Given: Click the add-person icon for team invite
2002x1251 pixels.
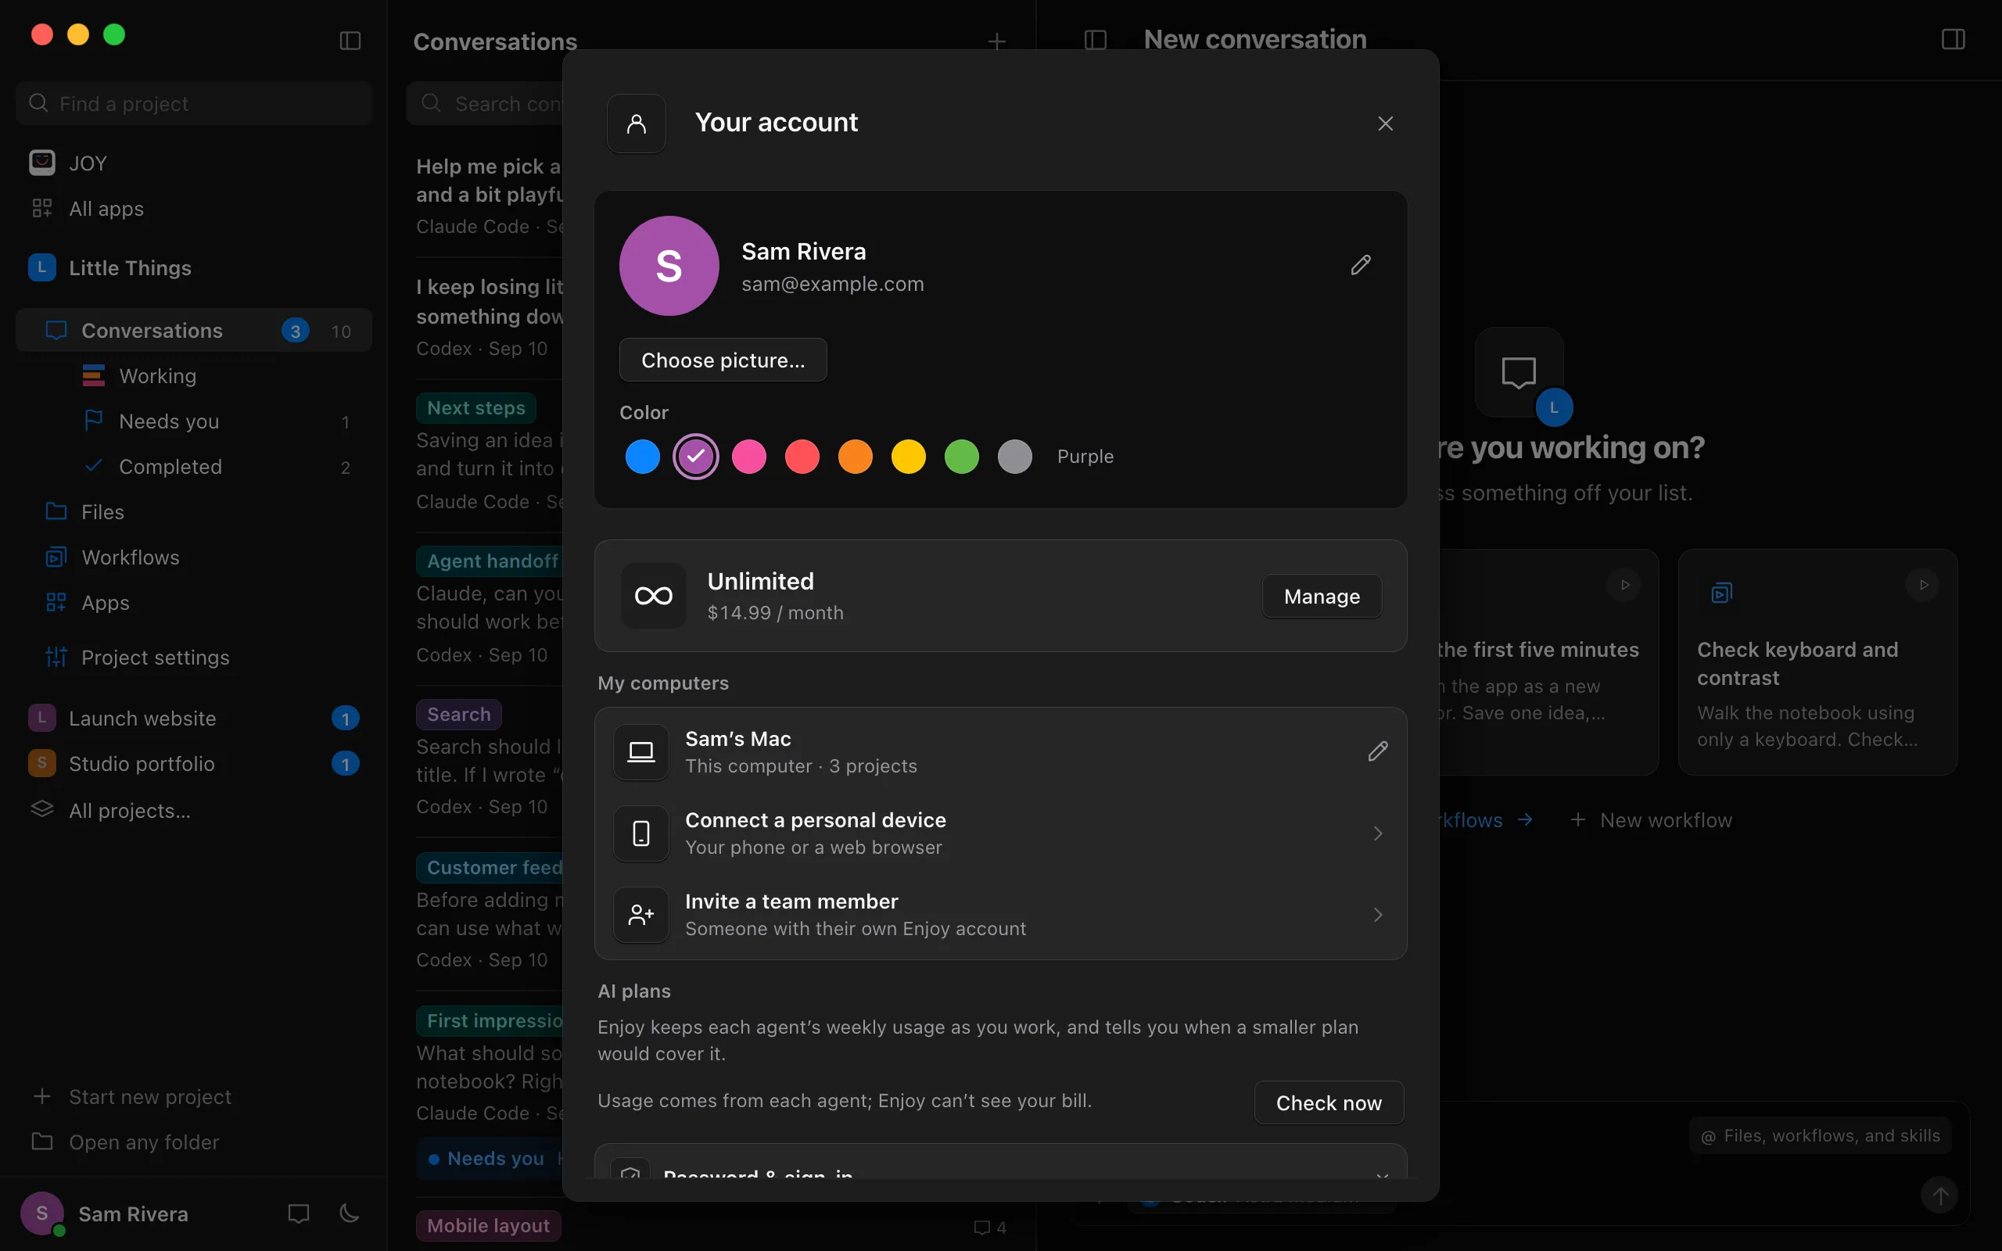Looking at the screenshot, I should click(640, 914).
